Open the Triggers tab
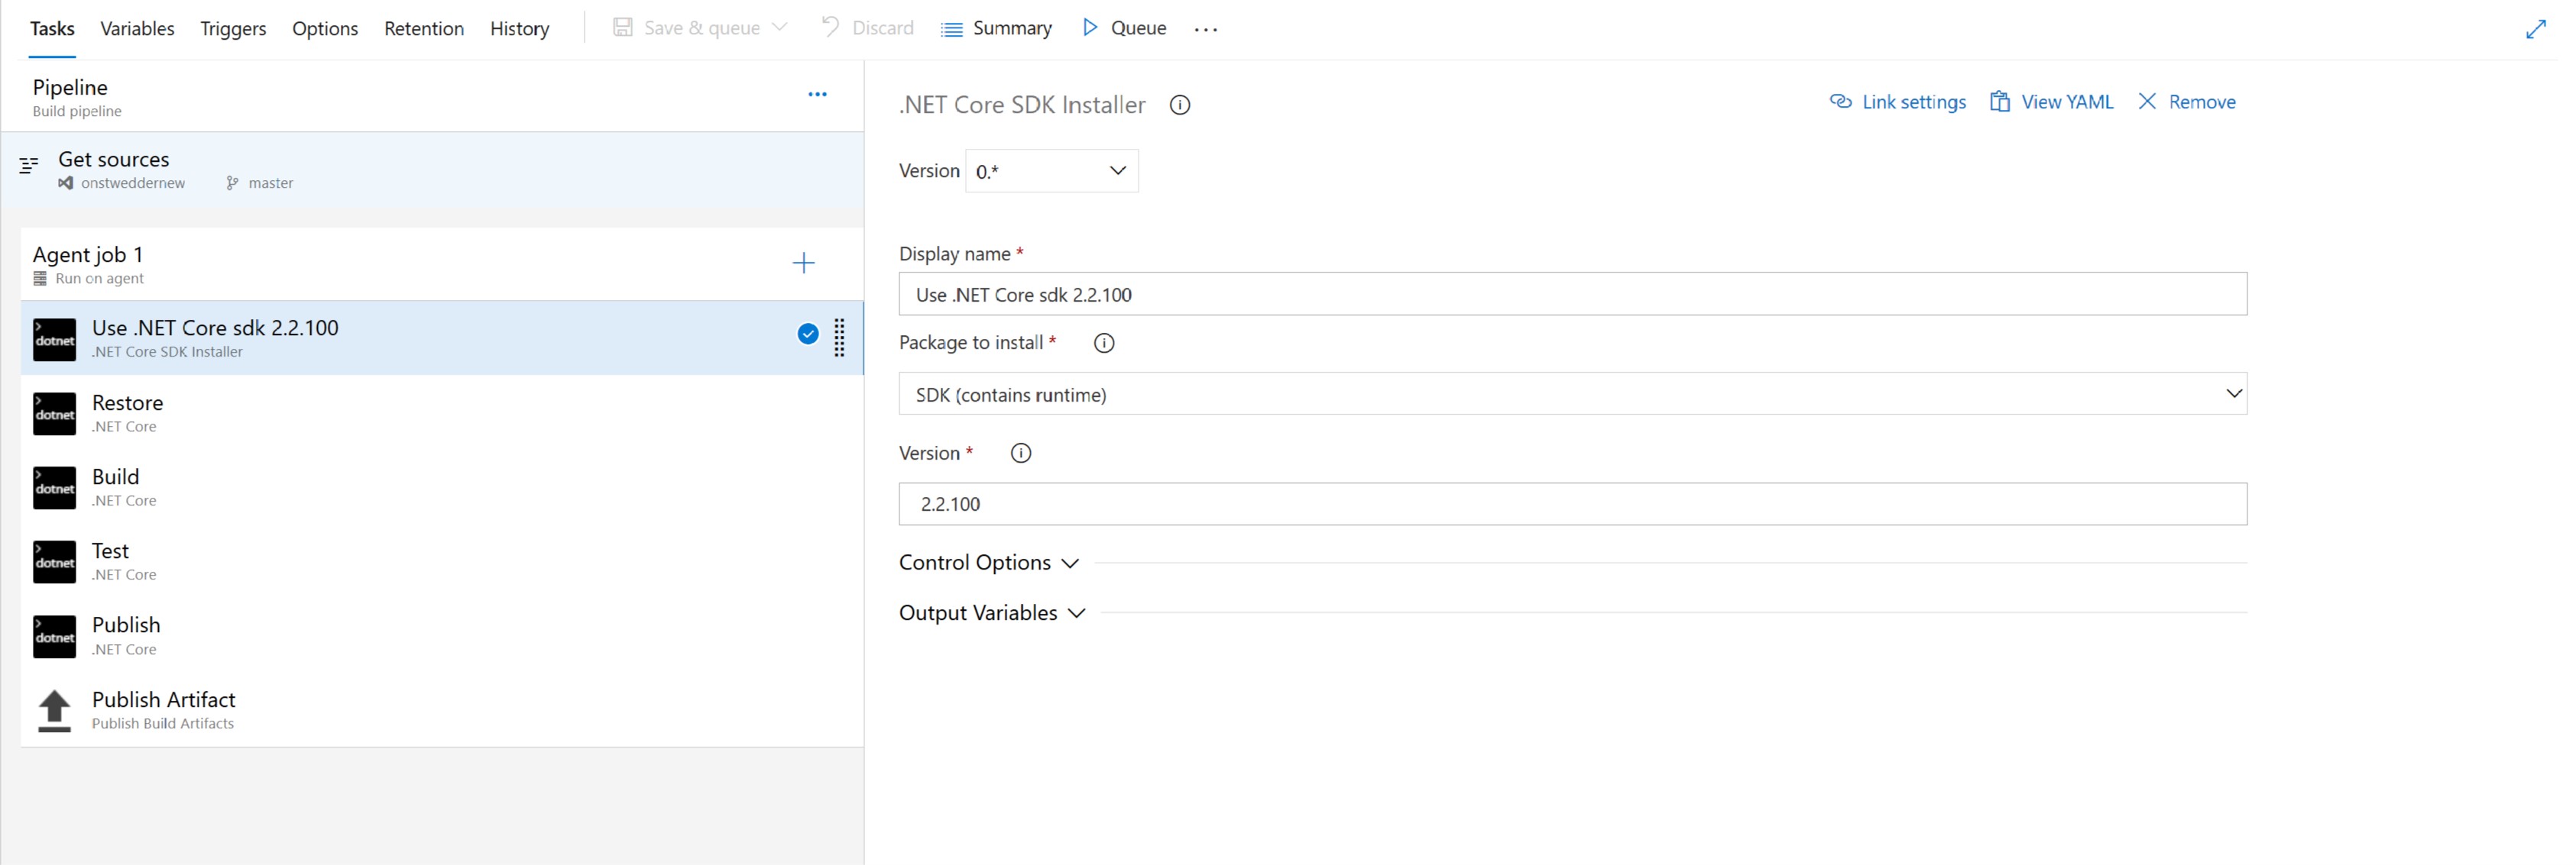2576x865 pixels. (233, 28)
